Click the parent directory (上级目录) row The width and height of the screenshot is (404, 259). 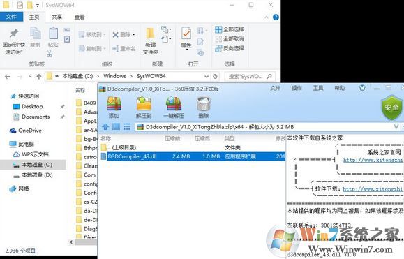point(192,147)
